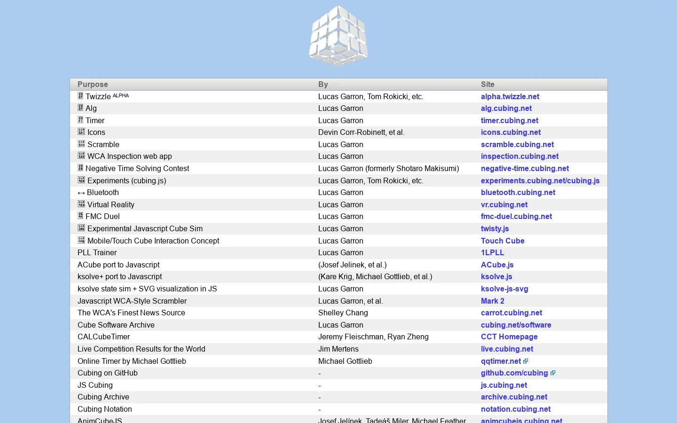This screenshot has width=677, height=423.
Task: Click the icon next to Timer
Action: pos(80,120)
